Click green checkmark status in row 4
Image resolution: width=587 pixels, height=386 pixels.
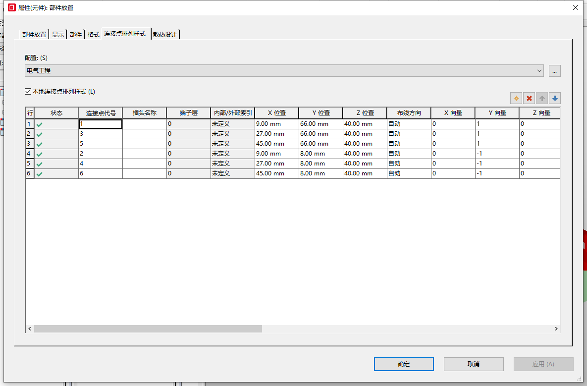pos(40,154)
